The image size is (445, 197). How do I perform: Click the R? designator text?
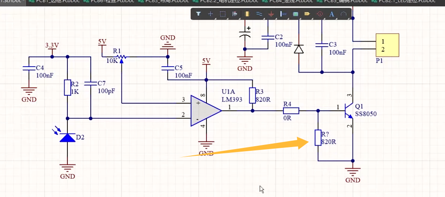pyautogui.click(x=325, y=134)
